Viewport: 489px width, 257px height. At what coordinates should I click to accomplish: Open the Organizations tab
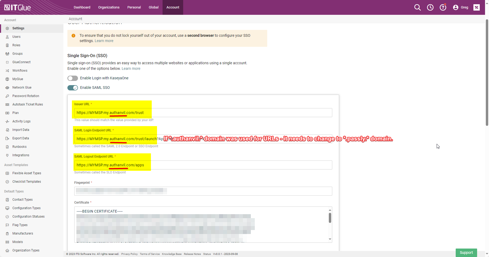point(109,7)
